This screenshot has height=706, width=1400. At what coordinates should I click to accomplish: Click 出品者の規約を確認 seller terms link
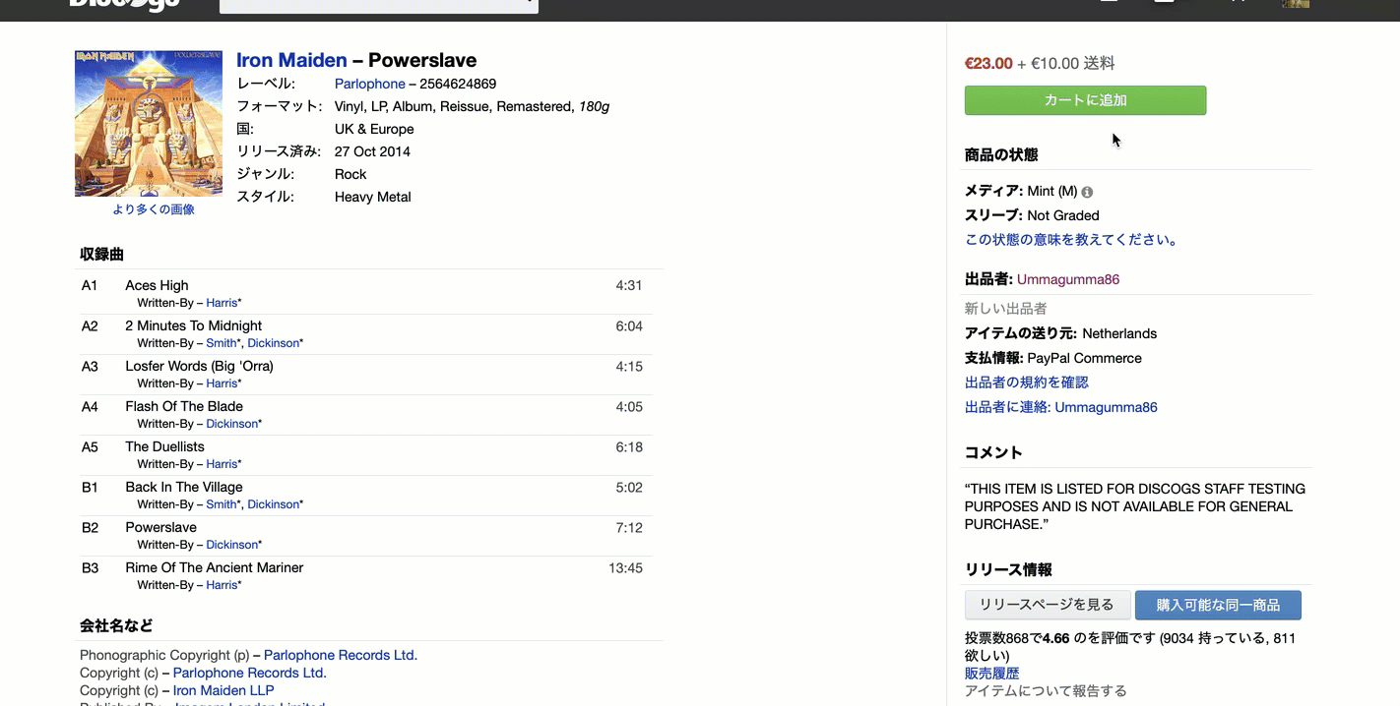tap(1027, 382)
